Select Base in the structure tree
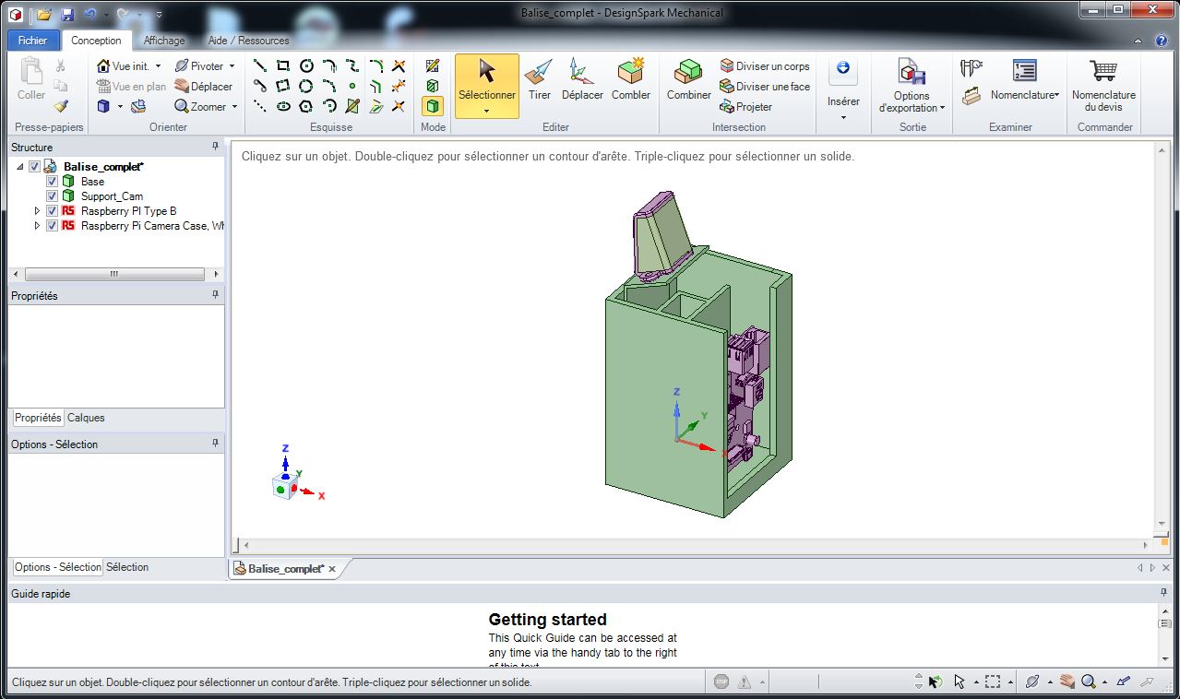 click(x=92, y=182)
